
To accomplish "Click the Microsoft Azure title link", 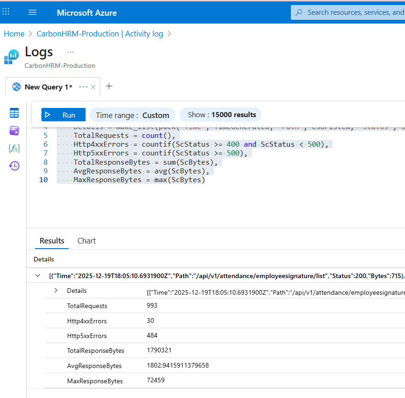I will click(87, 12).
